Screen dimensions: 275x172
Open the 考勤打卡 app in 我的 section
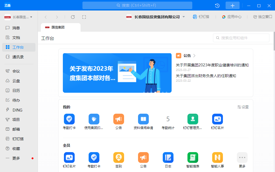69,119
